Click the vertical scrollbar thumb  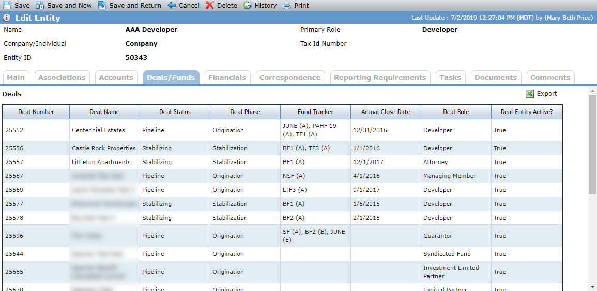[x=593, y=143]
